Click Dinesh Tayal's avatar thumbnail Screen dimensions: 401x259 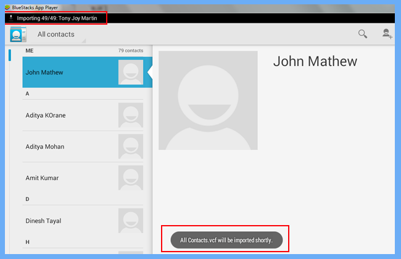(131, 221)
